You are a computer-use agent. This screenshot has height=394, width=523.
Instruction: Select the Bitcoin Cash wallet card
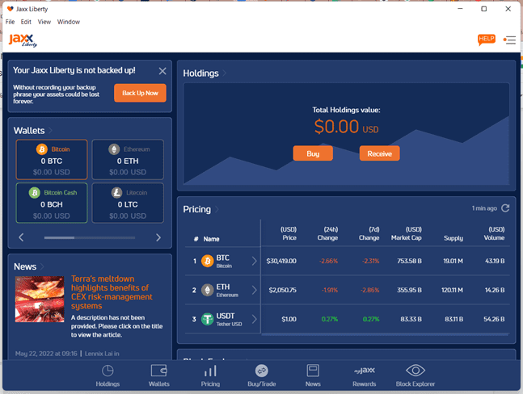point(52,203)
